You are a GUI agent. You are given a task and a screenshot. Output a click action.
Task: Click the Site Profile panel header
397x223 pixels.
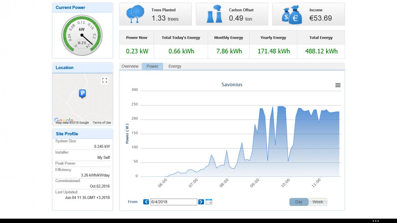click(x=83, y=134)
